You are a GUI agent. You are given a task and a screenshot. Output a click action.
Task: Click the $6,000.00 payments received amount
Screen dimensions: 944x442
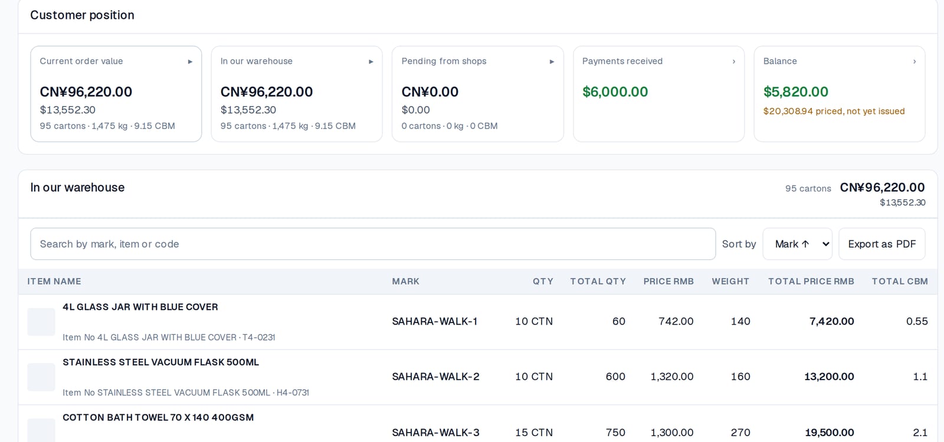(615, 92)
